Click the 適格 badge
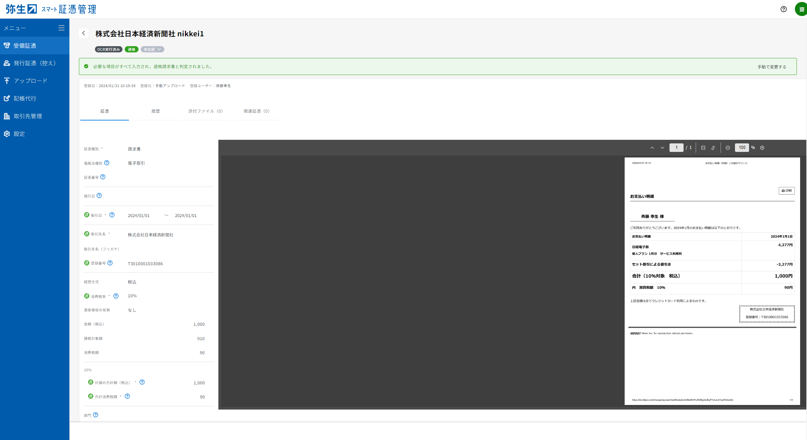Image resolution: width=807 pixels, height=440 pixels. point(132,49)
